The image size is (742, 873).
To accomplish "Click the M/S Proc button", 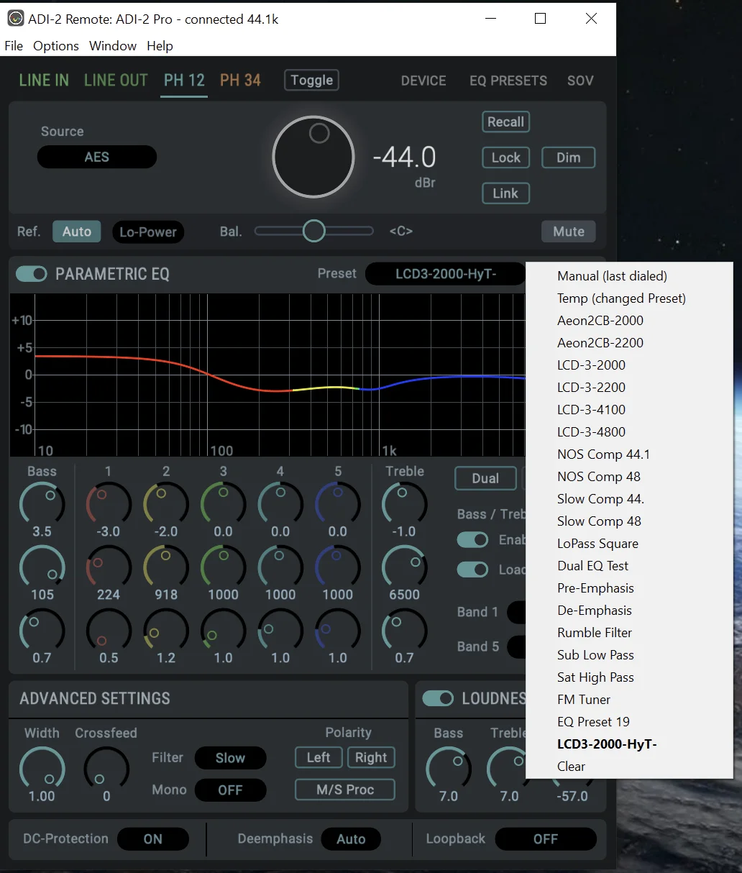I will [345, 790].
